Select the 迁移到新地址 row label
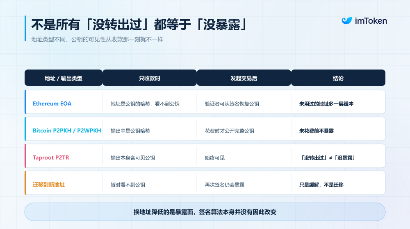 [x=49, y=185]
